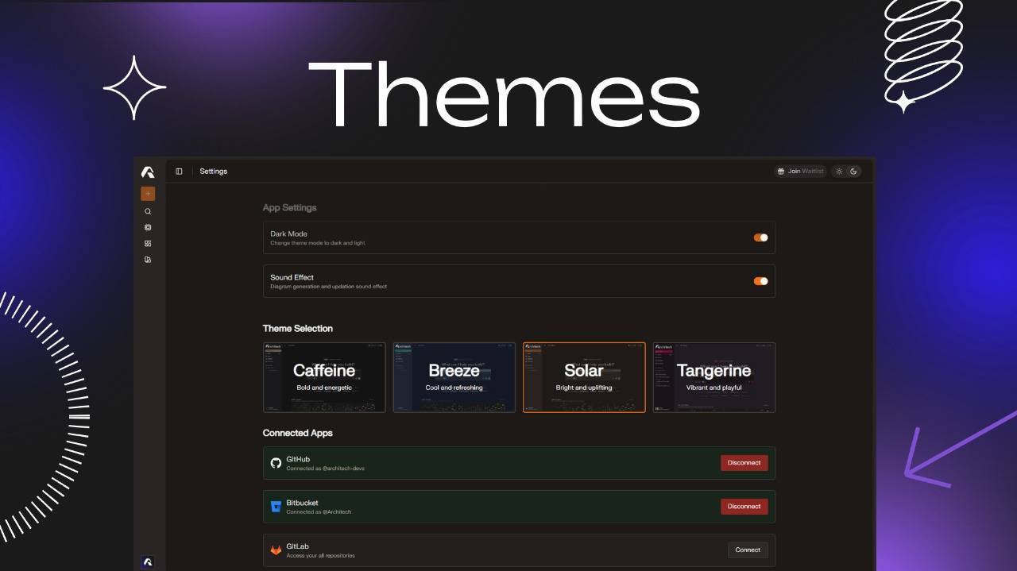Screen dimensions: 1017x571
Task: Disable the Sound Effect toggle
Action: point(760,280)
